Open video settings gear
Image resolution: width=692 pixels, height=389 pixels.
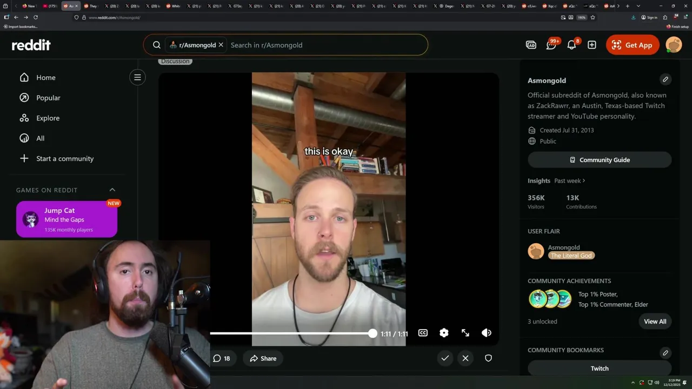[x=444, y=333]
